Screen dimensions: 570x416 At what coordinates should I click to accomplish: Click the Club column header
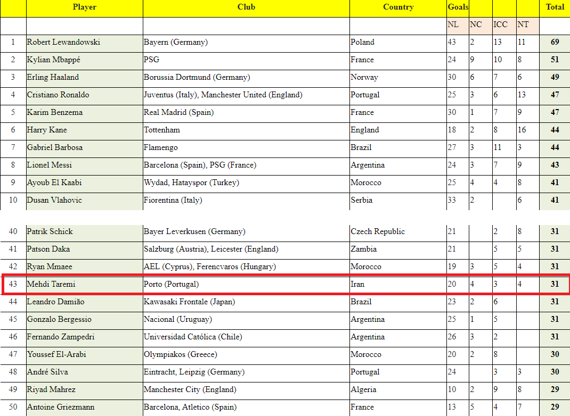pos(246,7)
